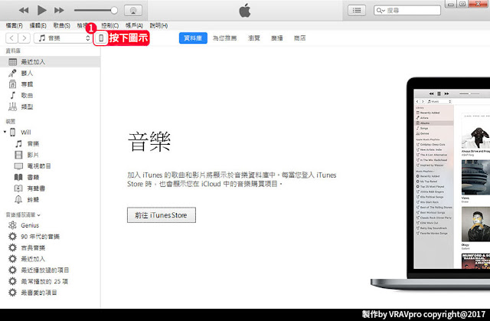The width and height of the screenshot is (490, 321).
Task: Click the music note icon for 歌曲
Action: pos(12,95)
